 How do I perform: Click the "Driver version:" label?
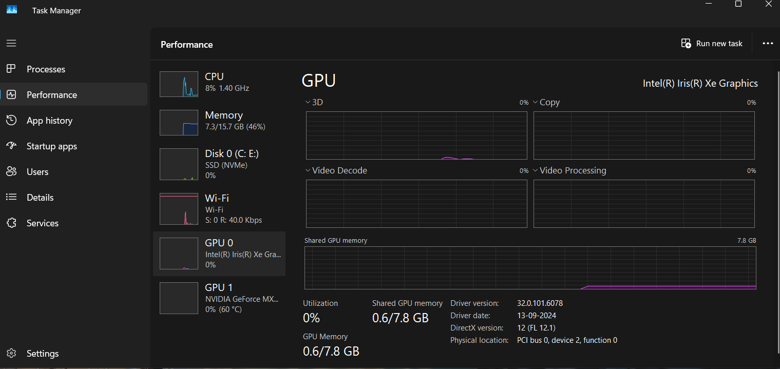474,303
